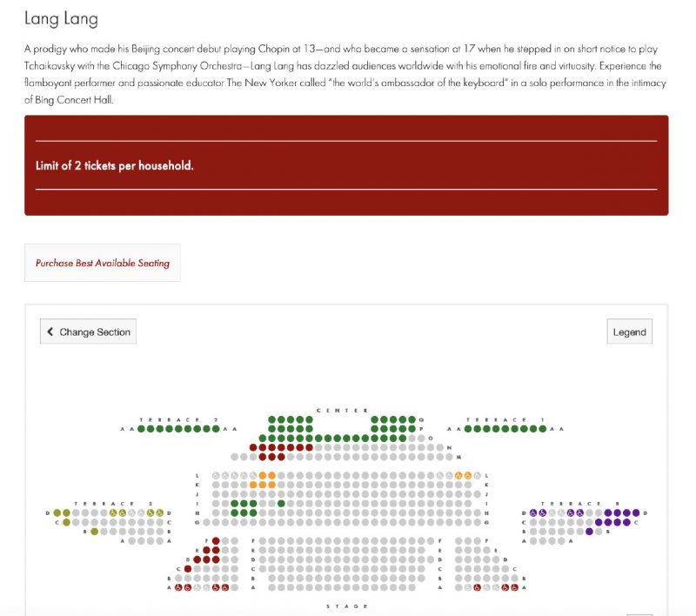The height and width of the screenshot is (616, 696).
Task: Click the red ticket limit notice banner
Action: pos(346,165)
